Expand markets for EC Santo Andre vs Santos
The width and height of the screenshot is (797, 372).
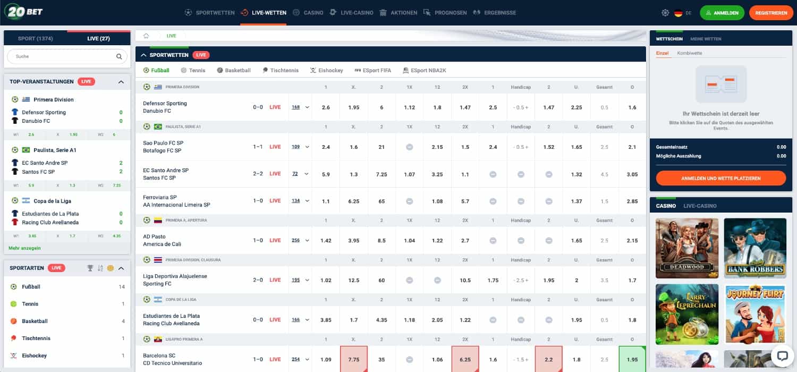pyautogui.click(x=307, y=174)
